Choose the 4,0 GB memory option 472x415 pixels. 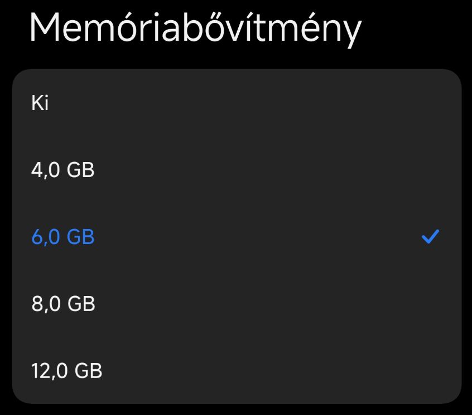[236, 170]
